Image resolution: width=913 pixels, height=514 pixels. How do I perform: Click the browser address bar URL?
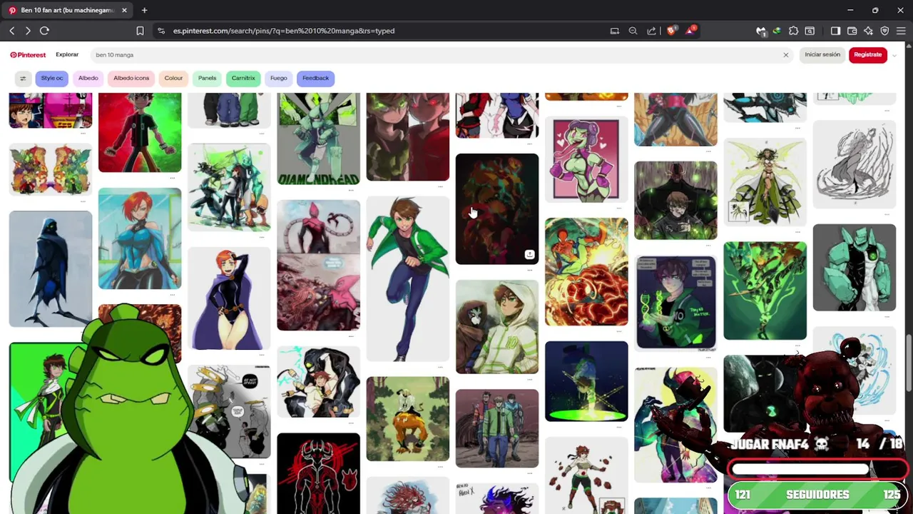click(284, 31)
